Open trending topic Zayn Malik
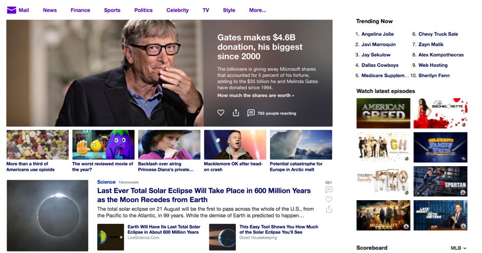This screenshot has width=482, height=253. pyautogui.click(x=431, y=44)
